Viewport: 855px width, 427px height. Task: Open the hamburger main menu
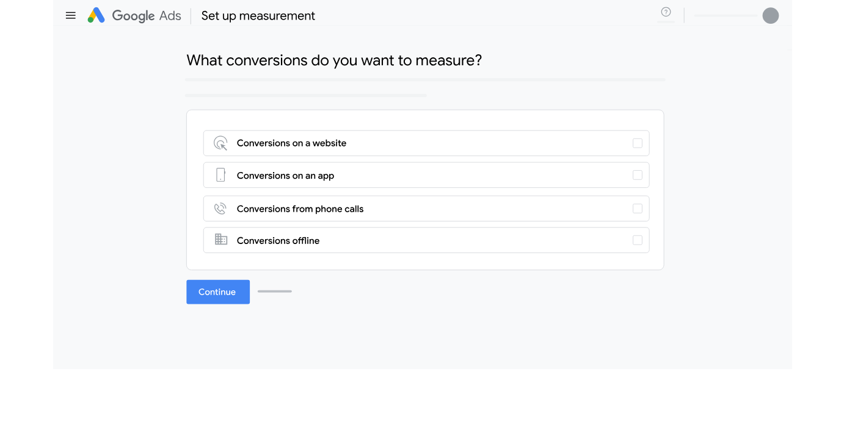point(71,16)
